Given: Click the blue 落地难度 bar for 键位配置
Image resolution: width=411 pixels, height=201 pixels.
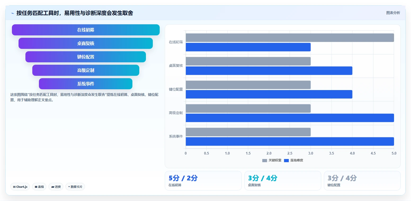Looking at the screenshot, I should (x=269, y=94).
